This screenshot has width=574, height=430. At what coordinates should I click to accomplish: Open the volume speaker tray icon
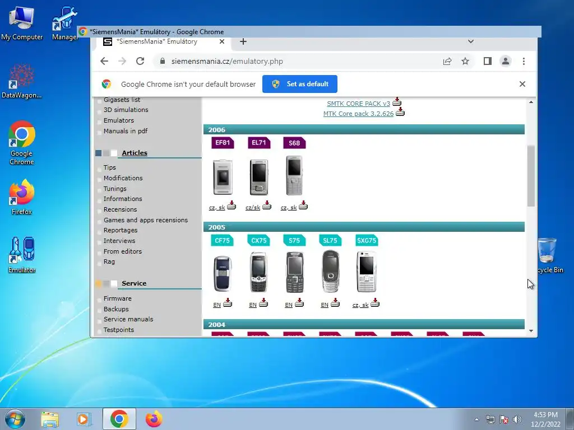[x=517, y=419]
